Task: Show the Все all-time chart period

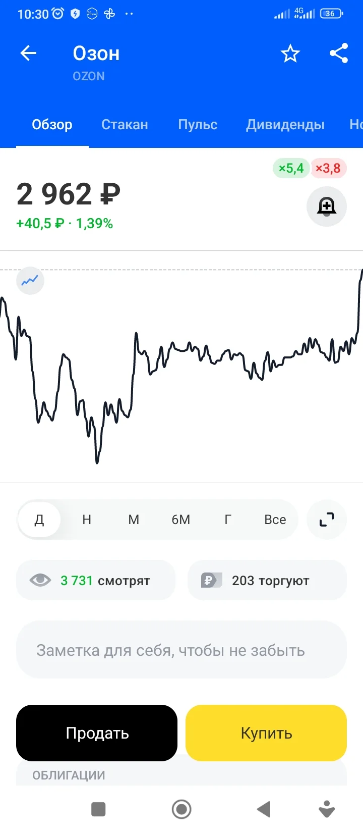Action: point(275,519)
